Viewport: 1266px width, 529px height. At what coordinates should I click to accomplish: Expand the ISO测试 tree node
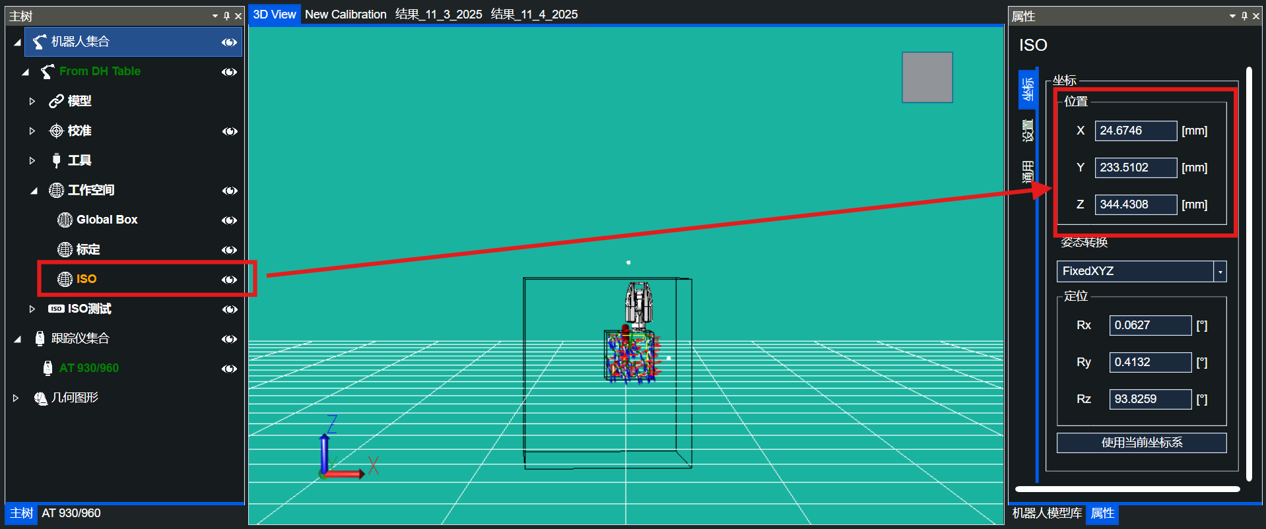pos(32,309)
